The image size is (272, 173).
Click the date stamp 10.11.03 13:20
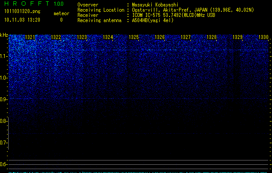pyautogui.click(x=22, y=20)
